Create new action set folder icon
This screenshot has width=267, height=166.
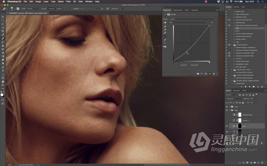pos(254,86)
